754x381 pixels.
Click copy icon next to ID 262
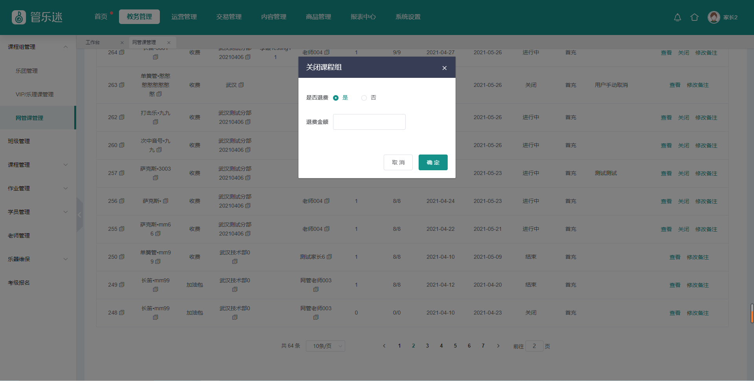coord(122,117)
